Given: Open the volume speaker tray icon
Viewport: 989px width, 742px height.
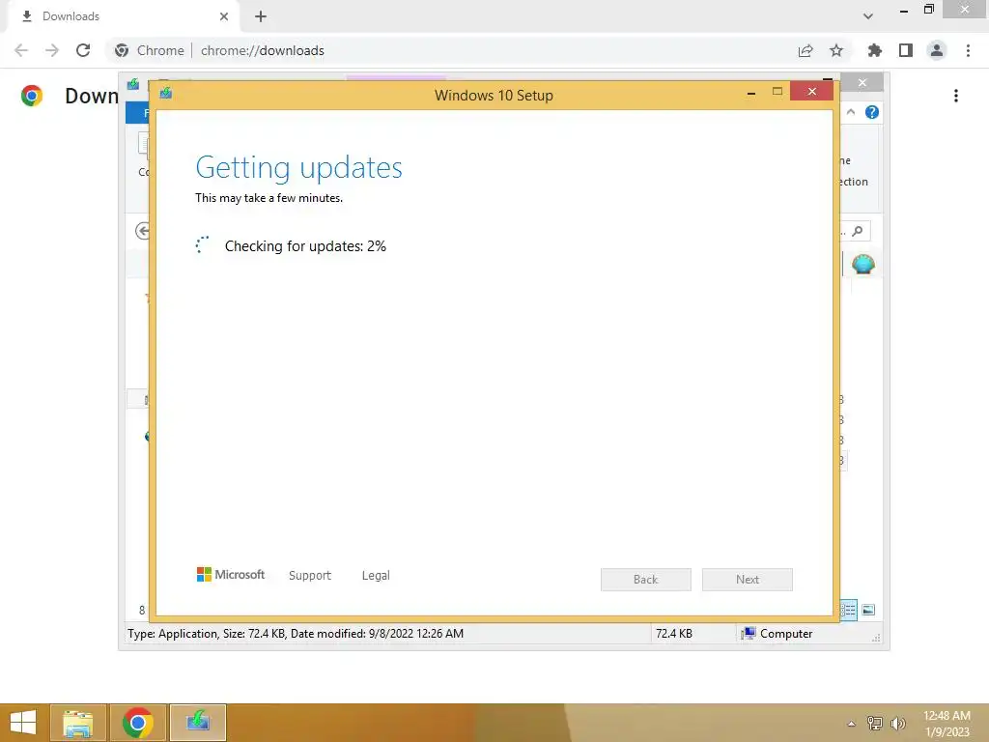Looking at the screenshot, I should [897, 723].
